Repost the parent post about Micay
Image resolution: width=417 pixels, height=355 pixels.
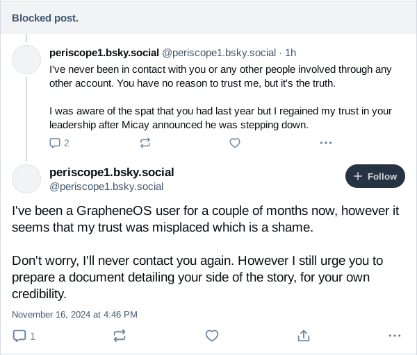(145, 143)
